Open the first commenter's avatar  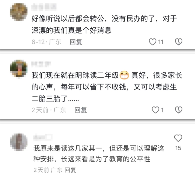point(19,12)
